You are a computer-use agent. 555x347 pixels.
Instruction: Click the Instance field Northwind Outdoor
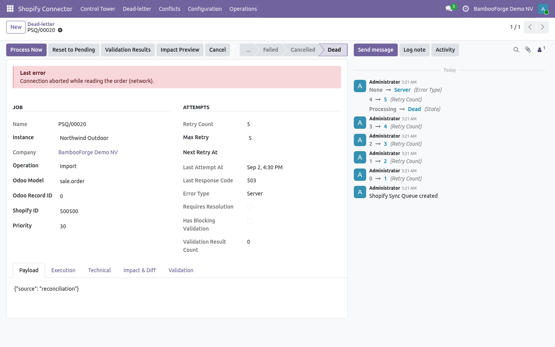(114, 138)
